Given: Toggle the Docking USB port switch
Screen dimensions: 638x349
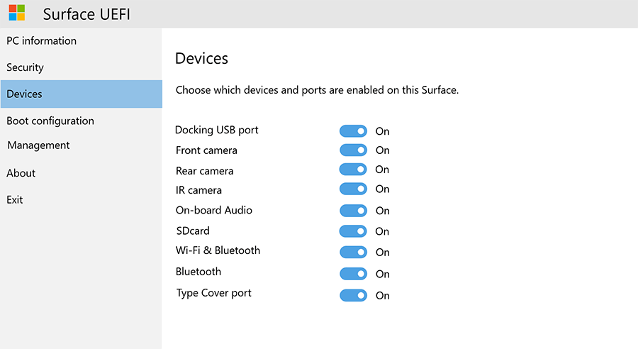Looking at the screenshot, I should point(353,131).
